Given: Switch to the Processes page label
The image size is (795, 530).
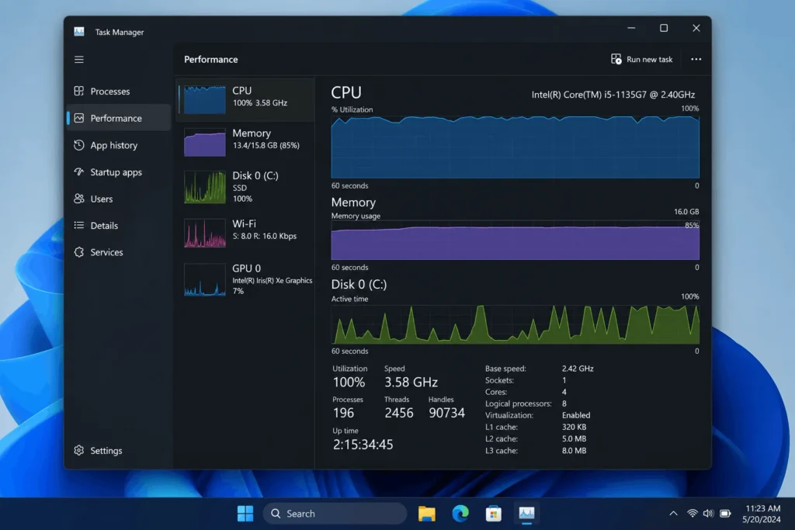Looking at the screenshot, I should pyautogui.click(x=110, y=92).
